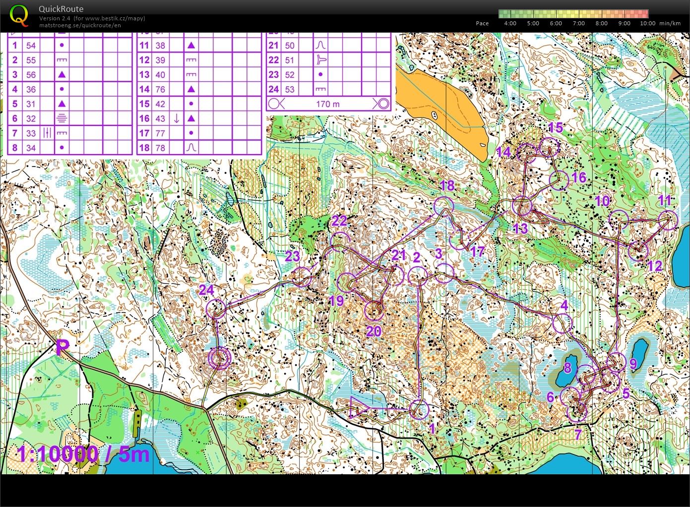Click the QuickRoute Q logo

tap(19, 15)
